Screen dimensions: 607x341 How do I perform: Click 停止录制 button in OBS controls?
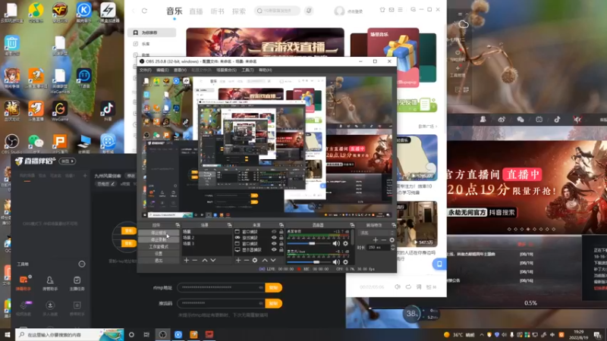click(159, 239)
